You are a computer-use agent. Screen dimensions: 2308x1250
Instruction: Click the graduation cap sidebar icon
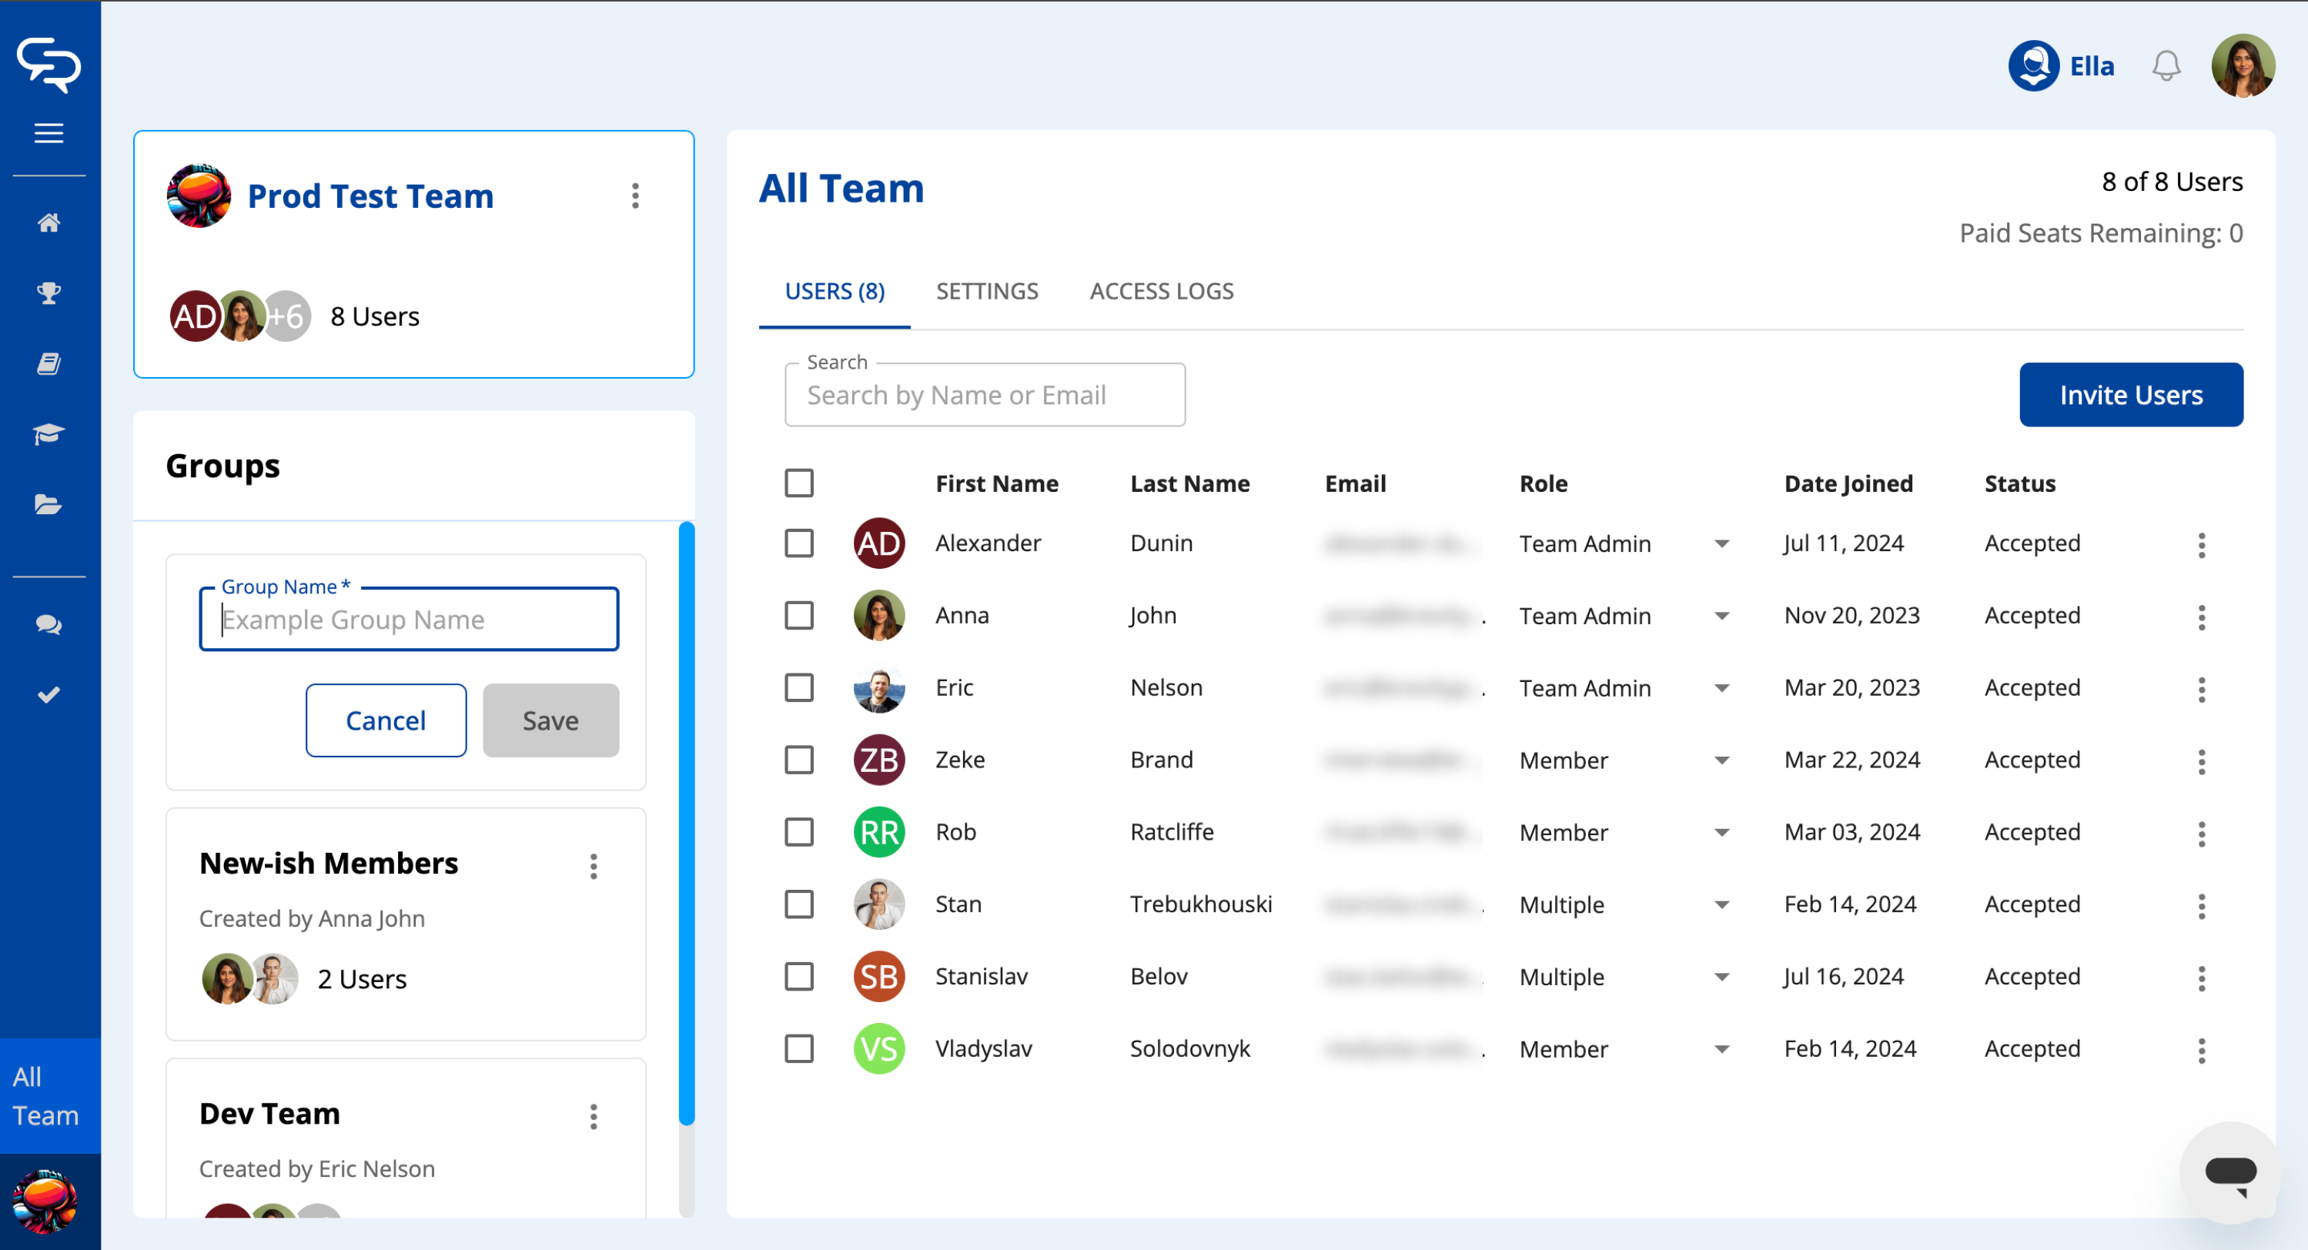pyautogui.click(x=49, y=435)
